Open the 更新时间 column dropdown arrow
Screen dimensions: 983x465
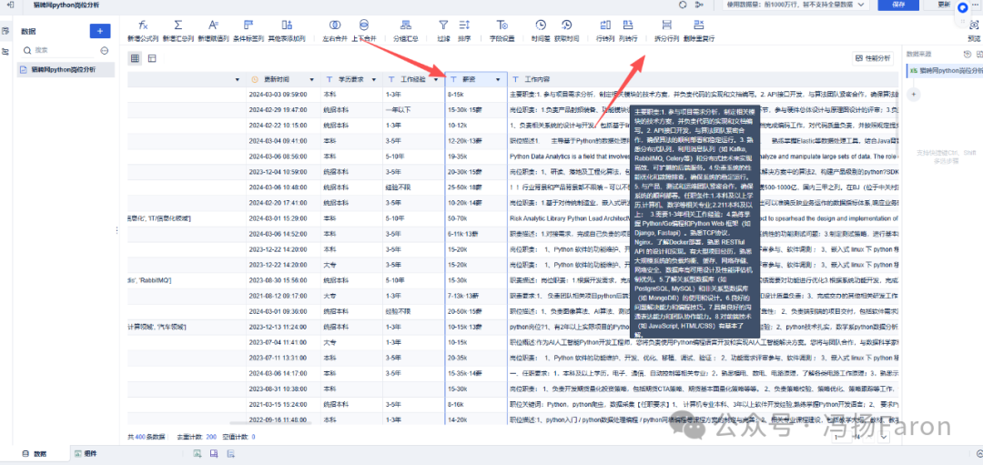(312, 79)
